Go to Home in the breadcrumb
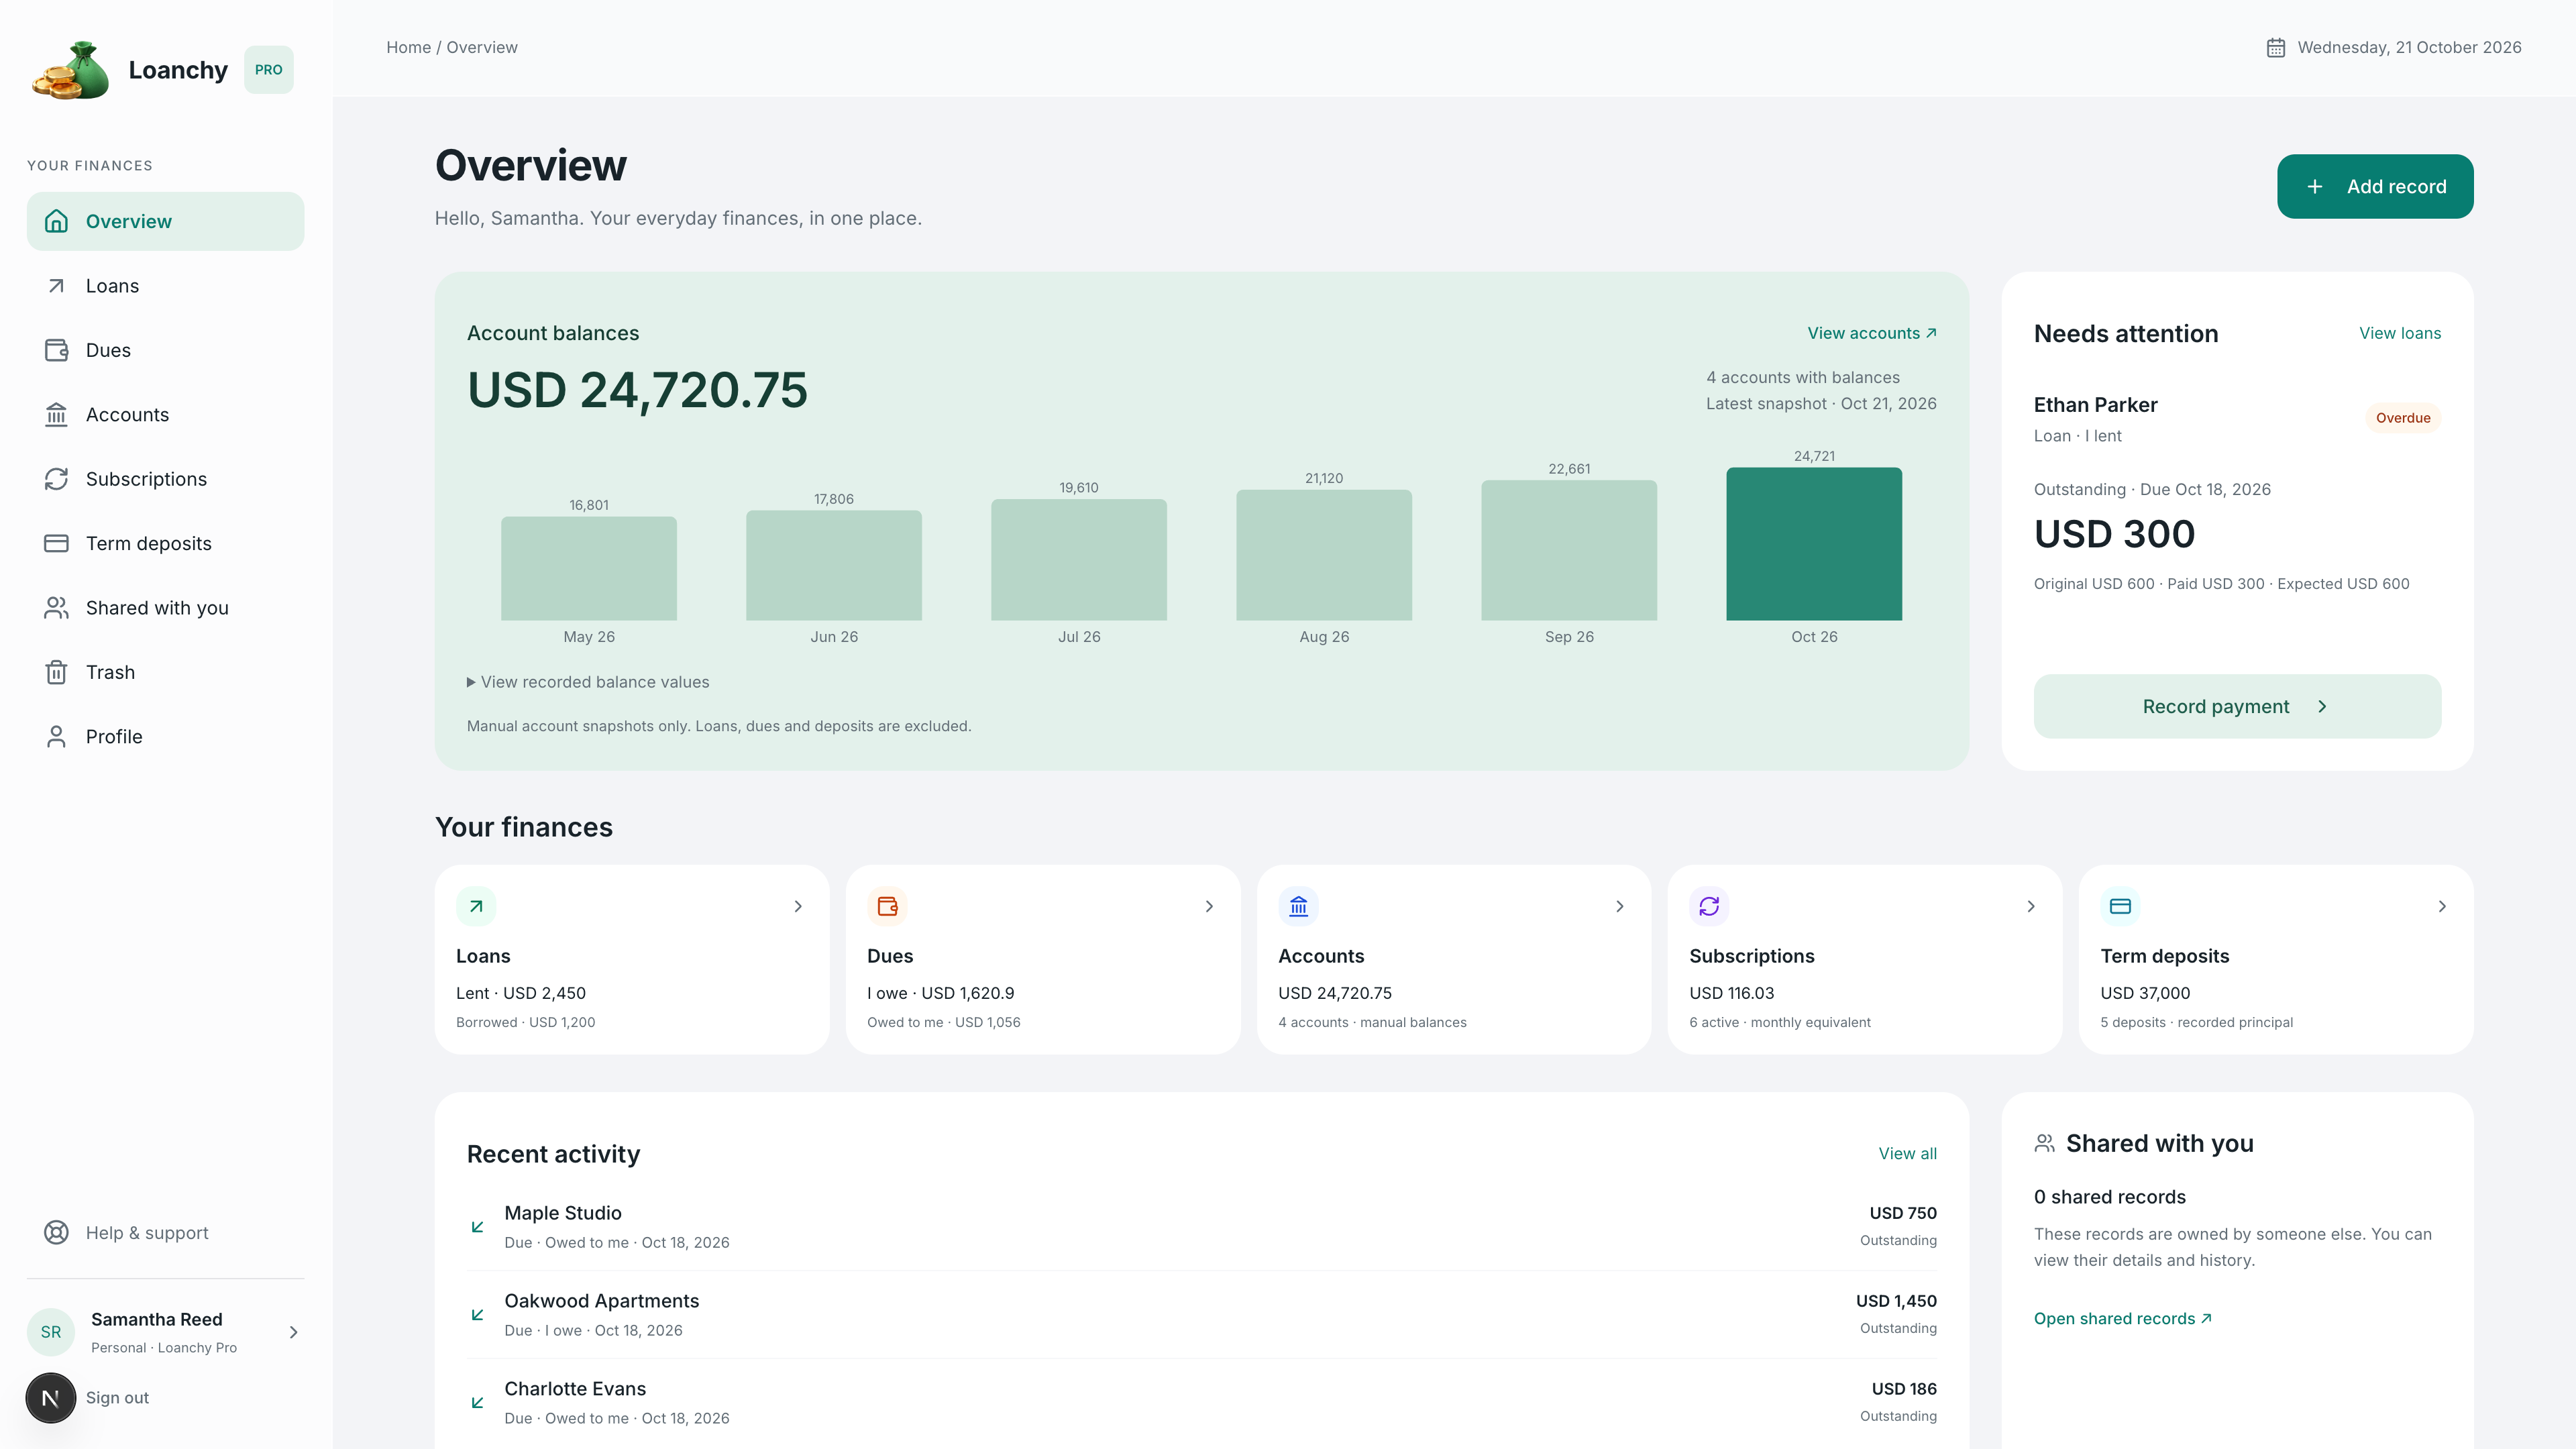The width and height of the screenshot is (2576, 1449). pos(408,47)
